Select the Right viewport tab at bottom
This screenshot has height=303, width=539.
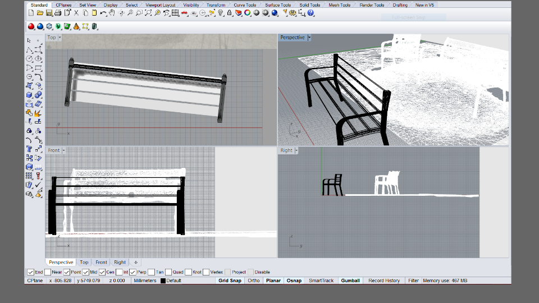click(120, 262)
